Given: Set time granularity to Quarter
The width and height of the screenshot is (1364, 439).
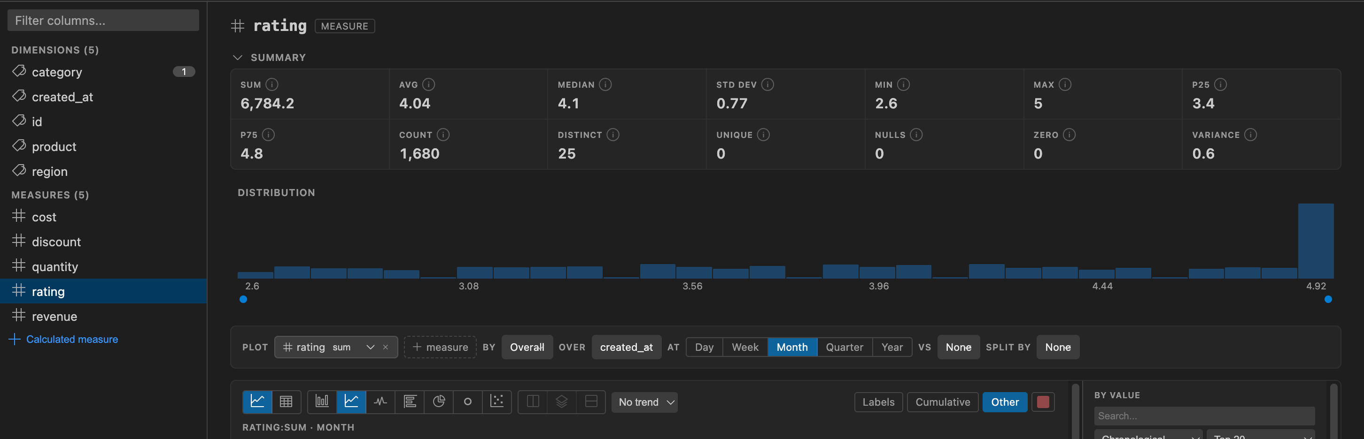Looking at the screenshot, I should (x=845, y=347).
